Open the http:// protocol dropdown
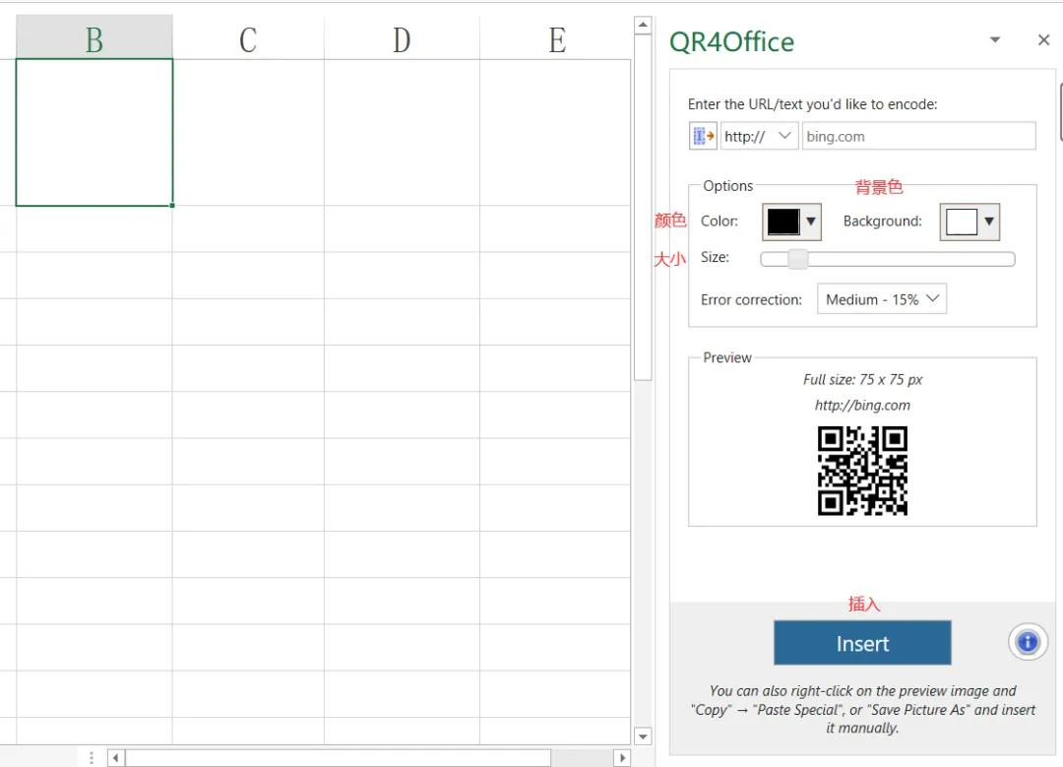Screen dimensions: 1063x767 [x=759, y=136]
